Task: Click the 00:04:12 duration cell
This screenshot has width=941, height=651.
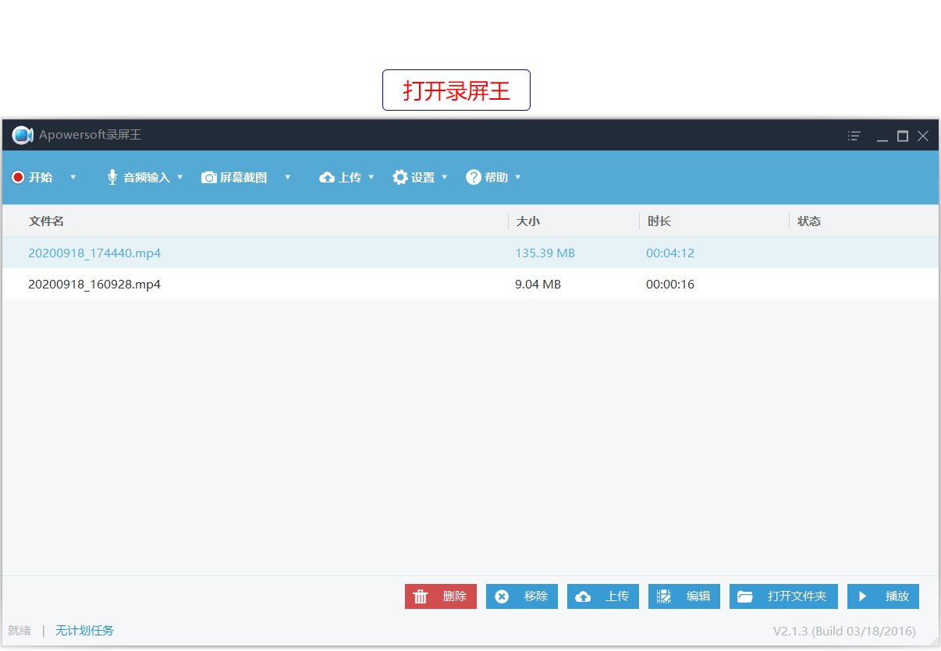Action: [x=670, y=253]
